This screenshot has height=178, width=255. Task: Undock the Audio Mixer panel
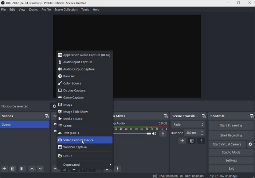coord(166,116)
